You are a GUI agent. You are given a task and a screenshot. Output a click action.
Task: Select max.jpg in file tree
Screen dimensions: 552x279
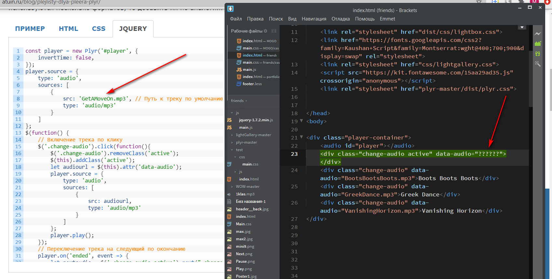tap(243, 232)
